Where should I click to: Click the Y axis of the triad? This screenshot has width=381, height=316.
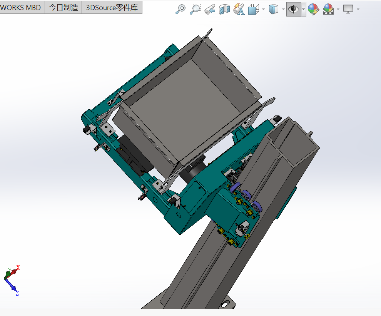[x=7, y=274]
